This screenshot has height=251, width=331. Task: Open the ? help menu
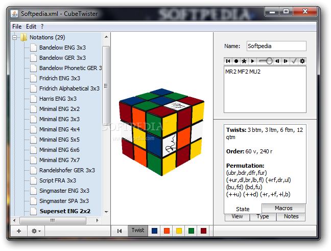coord(42,27)
